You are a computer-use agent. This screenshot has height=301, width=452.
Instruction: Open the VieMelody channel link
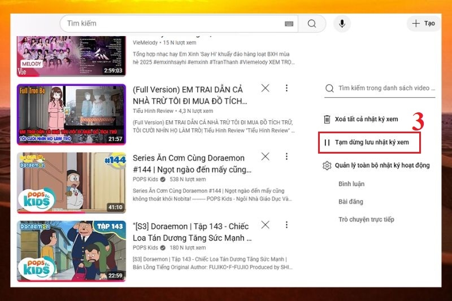coord(145,42)
